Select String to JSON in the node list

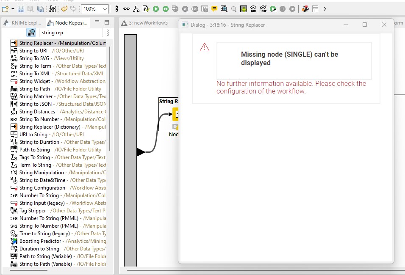pos(36,104)
